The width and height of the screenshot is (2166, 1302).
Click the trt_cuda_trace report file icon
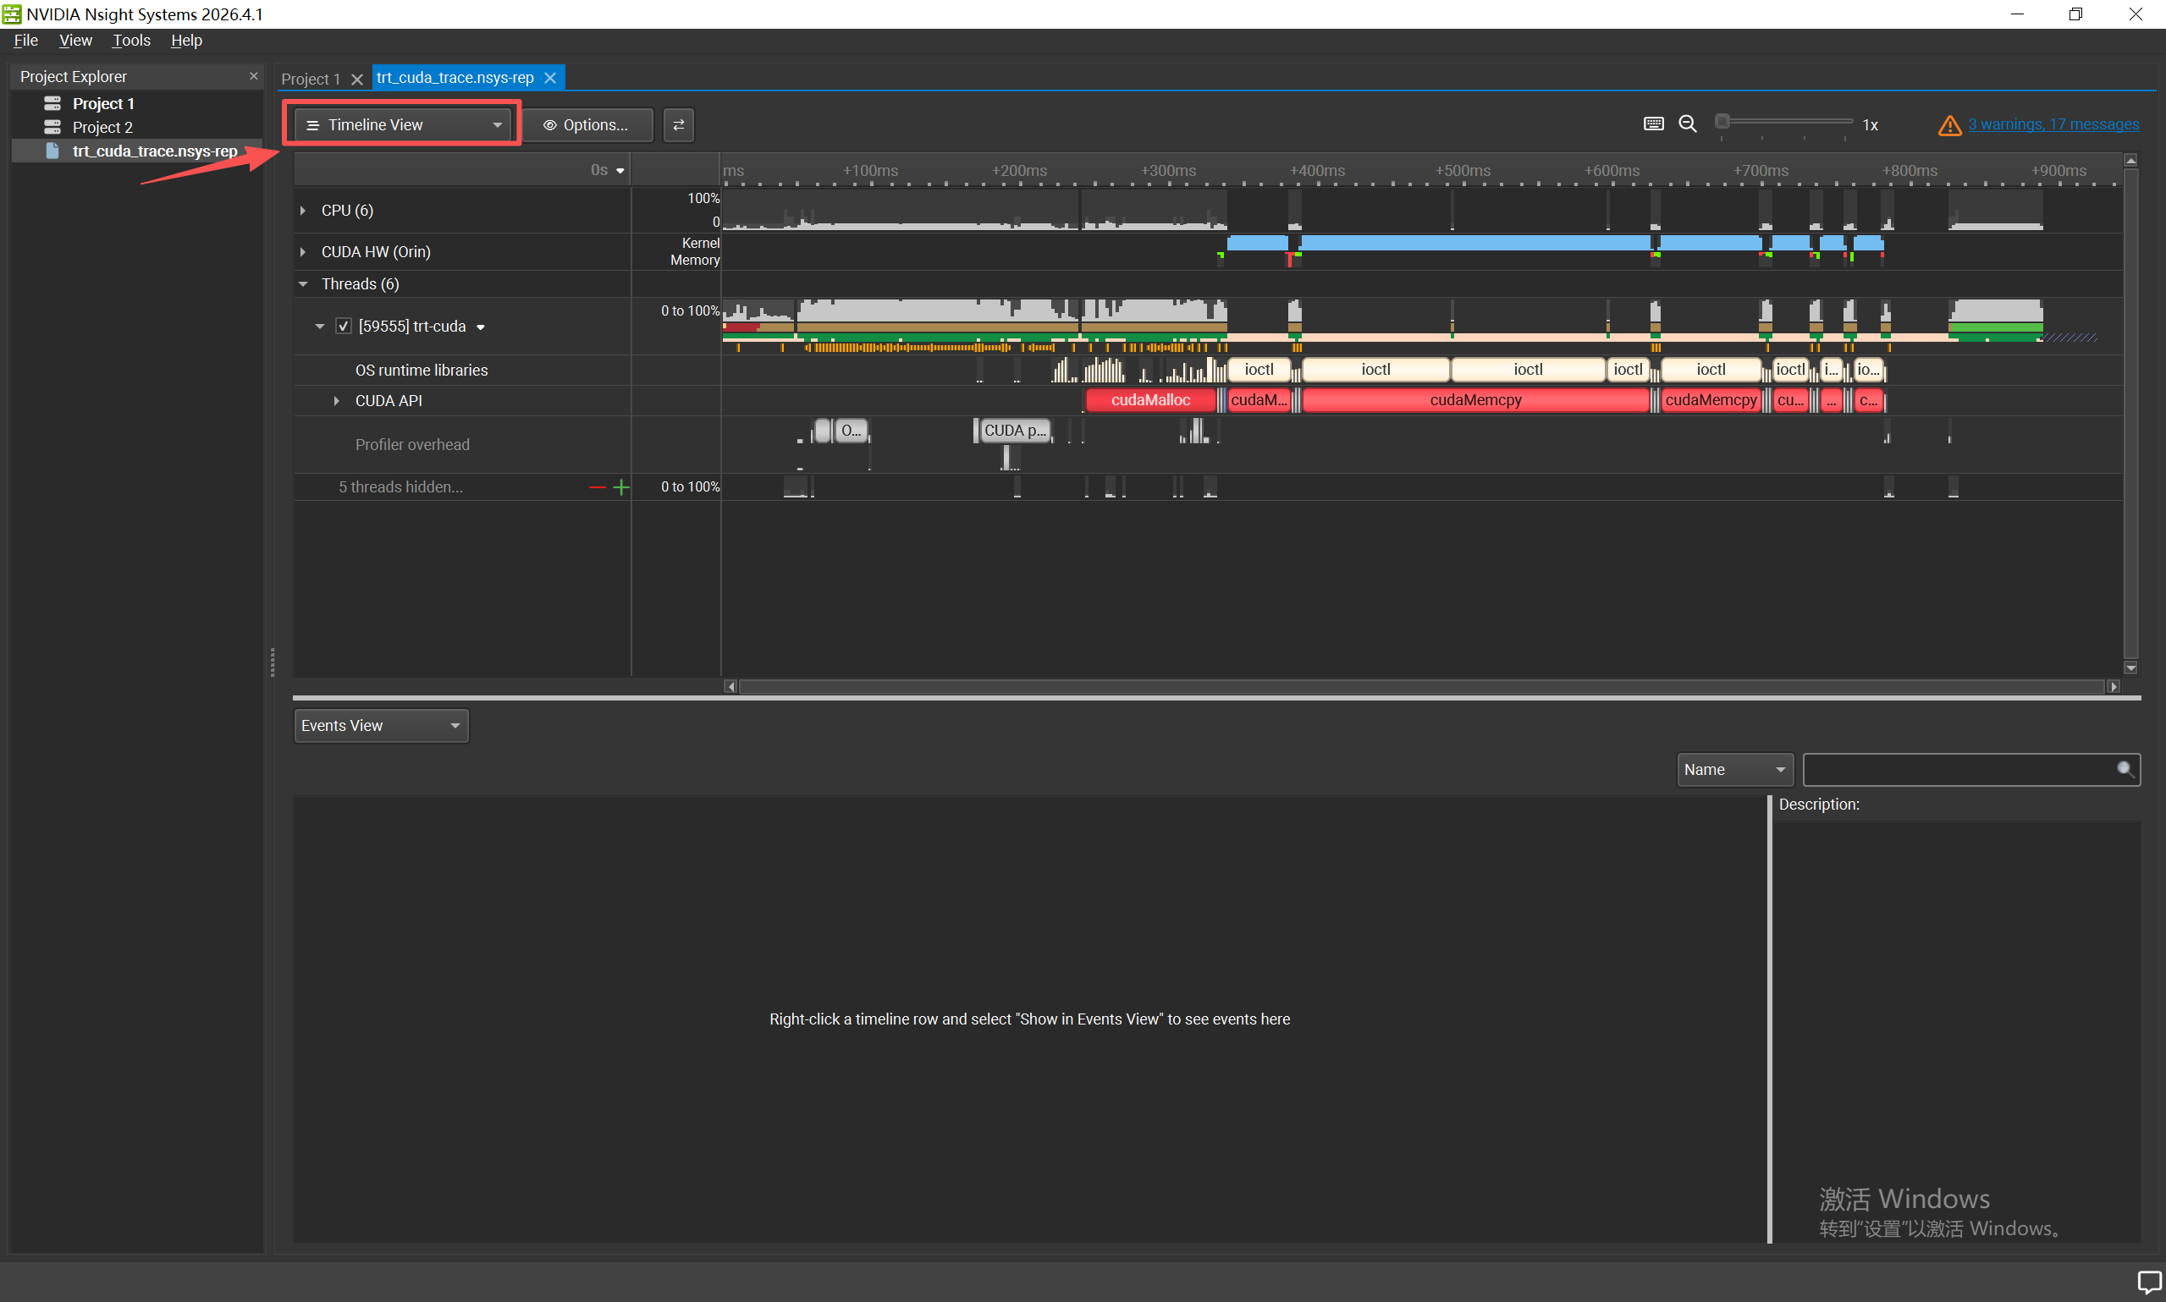coord(52,151)
